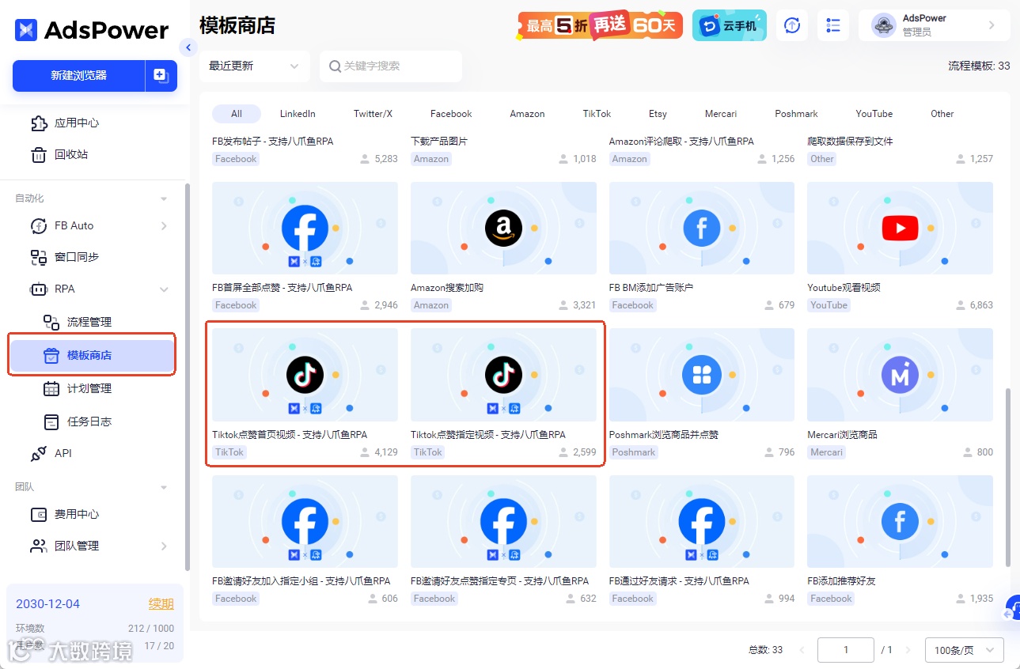Click the upload/update circular icon in header
This screenshot has height=669, width=1020.
click(791, 25)
